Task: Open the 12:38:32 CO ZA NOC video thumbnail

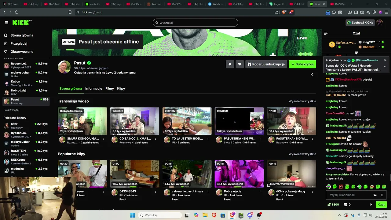Action: point(135,121)
